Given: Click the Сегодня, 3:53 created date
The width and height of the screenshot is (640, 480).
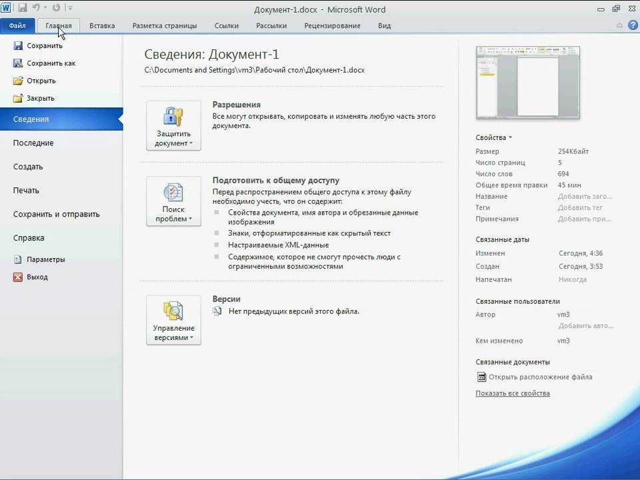Looking at the screenshot, I should 581,267.
